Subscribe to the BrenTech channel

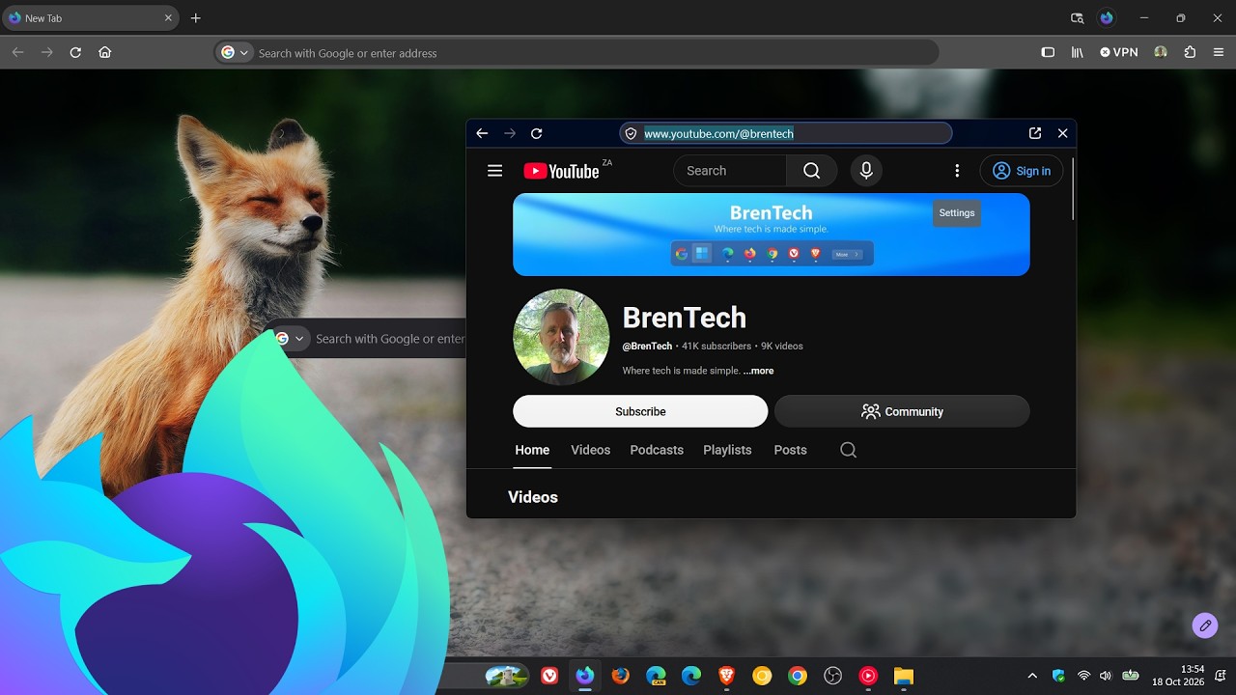640,411
